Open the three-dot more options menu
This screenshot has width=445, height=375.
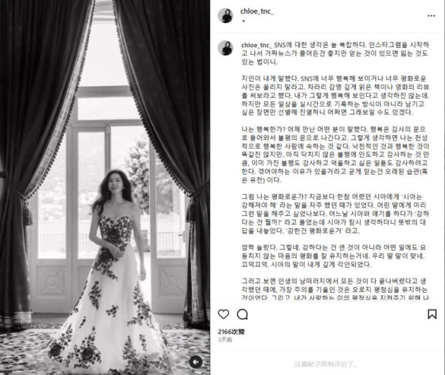pos(431,16)
